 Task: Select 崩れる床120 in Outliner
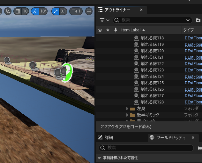[x=152, y=51]
